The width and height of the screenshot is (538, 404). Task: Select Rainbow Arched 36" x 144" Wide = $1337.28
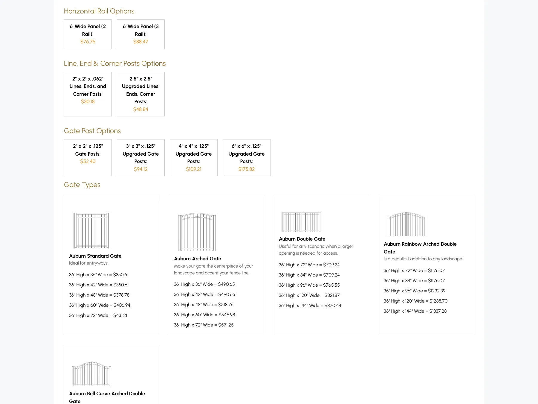pos(415,311)
